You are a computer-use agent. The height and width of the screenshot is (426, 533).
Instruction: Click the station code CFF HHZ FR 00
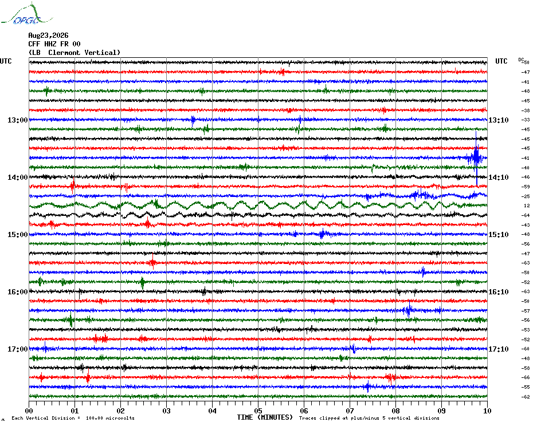[54, 44]
